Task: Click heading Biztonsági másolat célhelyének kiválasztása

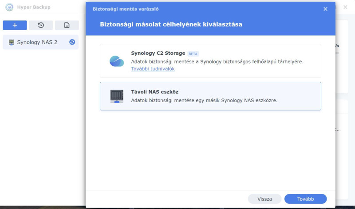Action: 171,24
